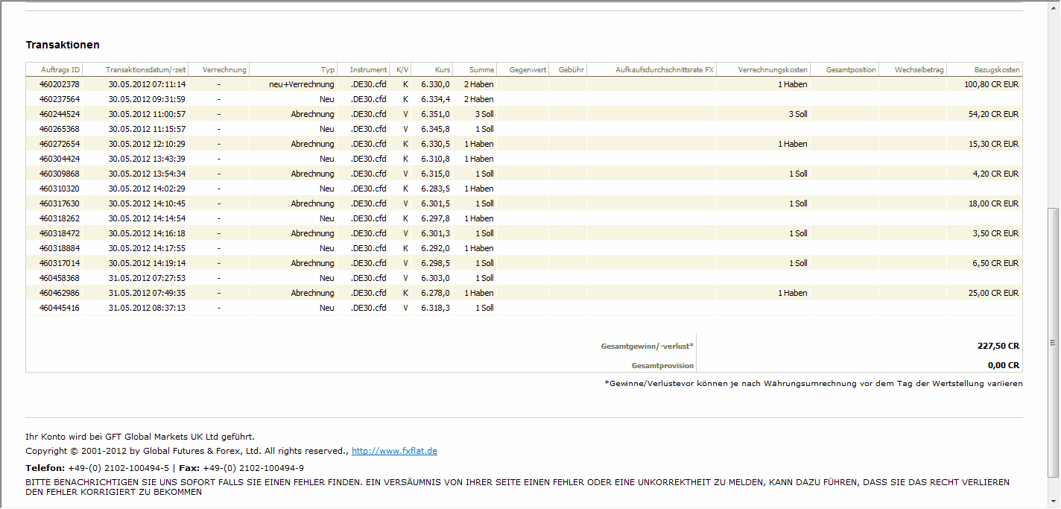Select order ID 460445416 in the last row
This screenshot has height=509, width=1061.
[60, 308]
